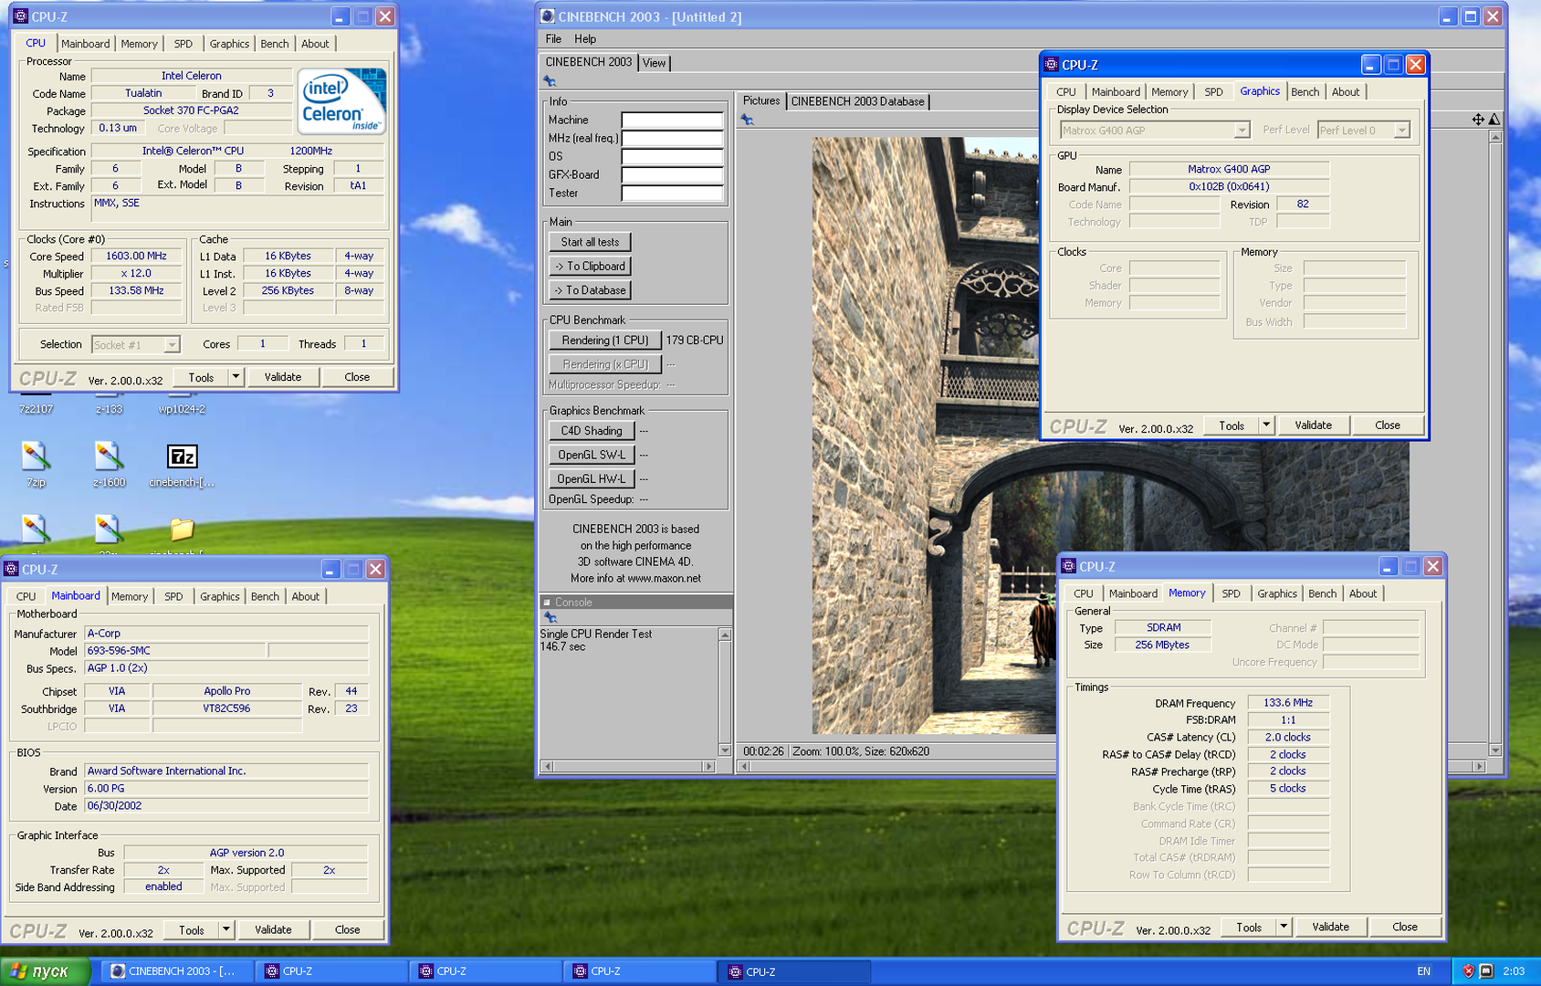
Task: Run the OpenGL HW-L benchmark
Action: (592, 478)
